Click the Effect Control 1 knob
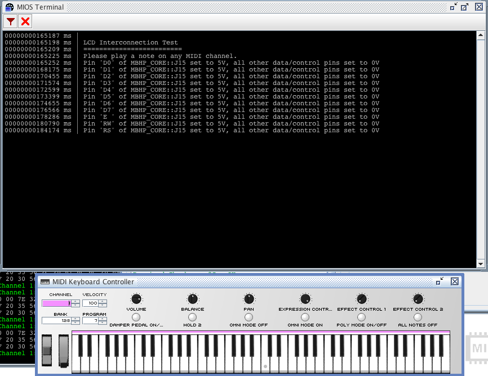The height and width of the screenshot is (376, 488). click(x=361, y=299)
